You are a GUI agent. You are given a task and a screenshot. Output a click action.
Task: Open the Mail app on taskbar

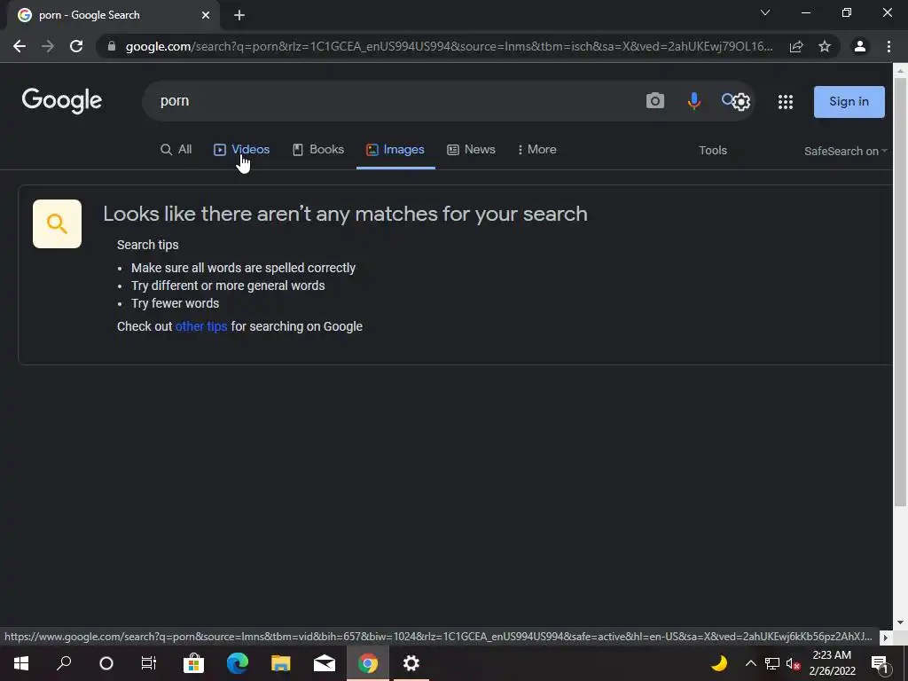[x=325, y=663]
